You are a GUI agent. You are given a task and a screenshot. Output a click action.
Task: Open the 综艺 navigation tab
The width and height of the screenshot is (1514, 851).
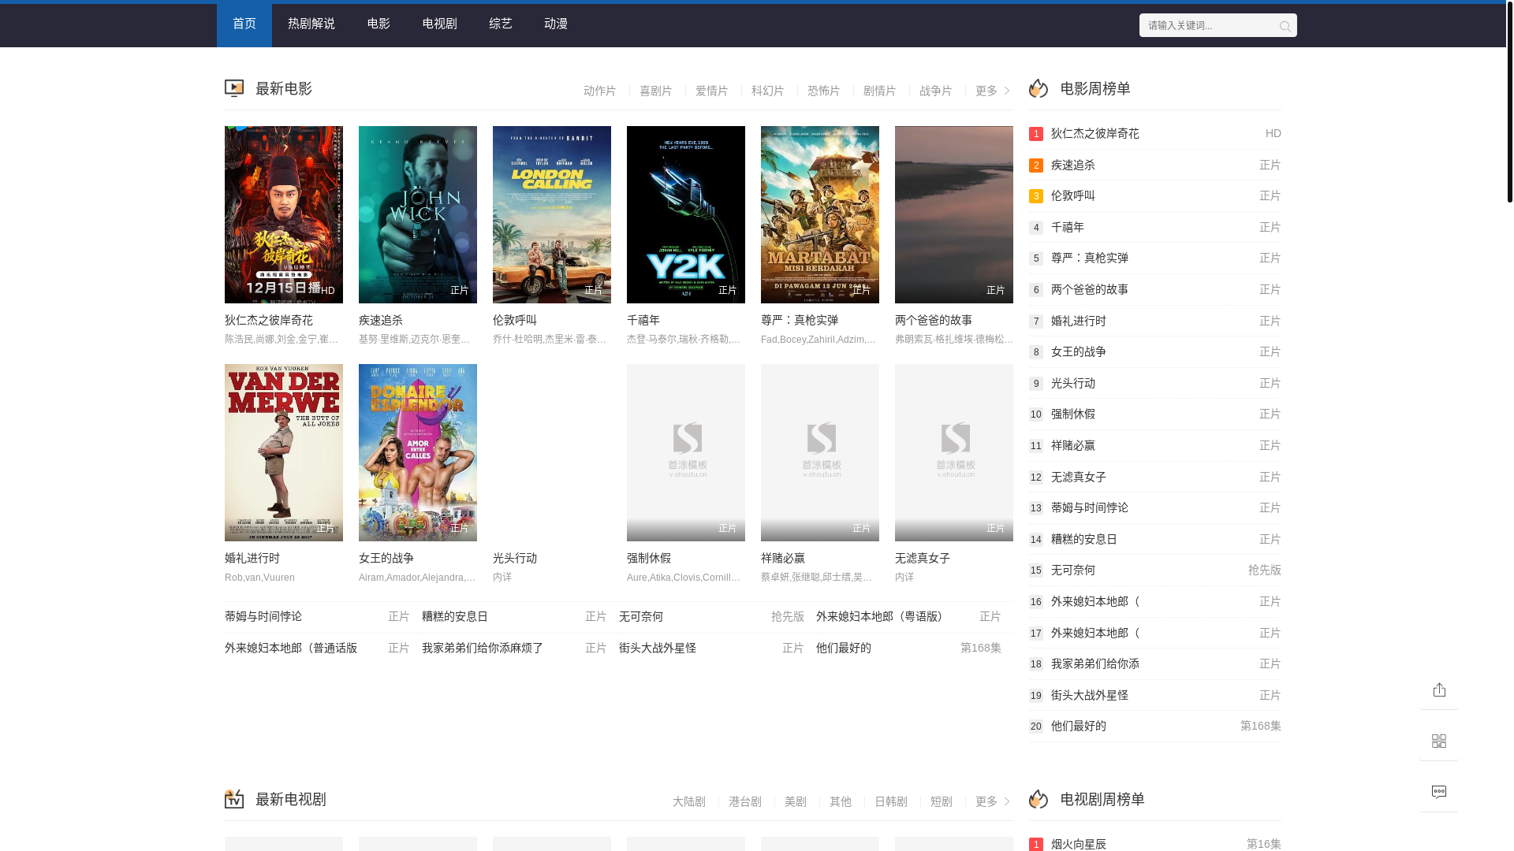coord(501,24)
